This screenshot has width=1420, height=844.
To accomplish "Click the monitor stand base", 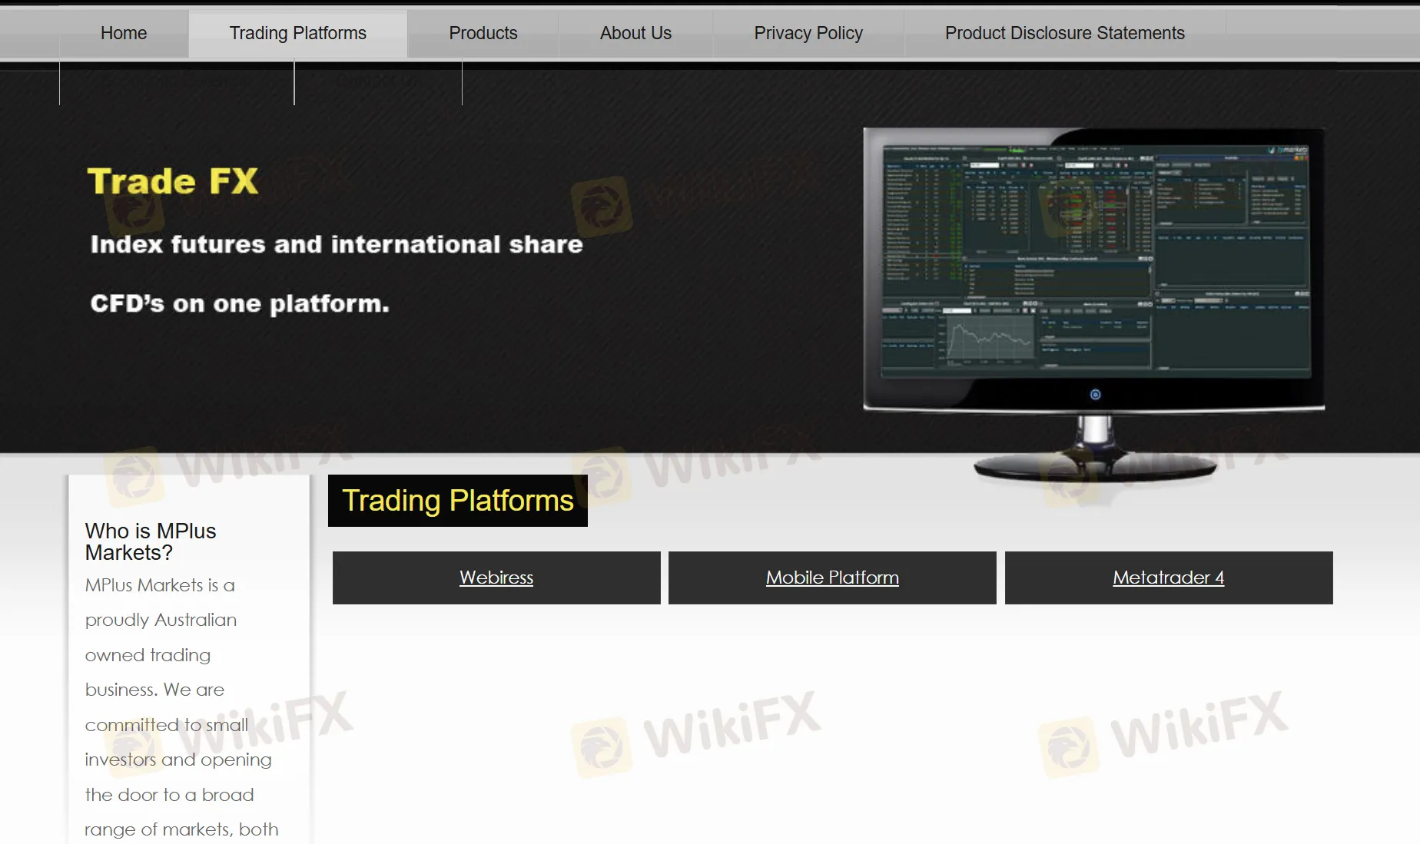I will point(1095,467).
